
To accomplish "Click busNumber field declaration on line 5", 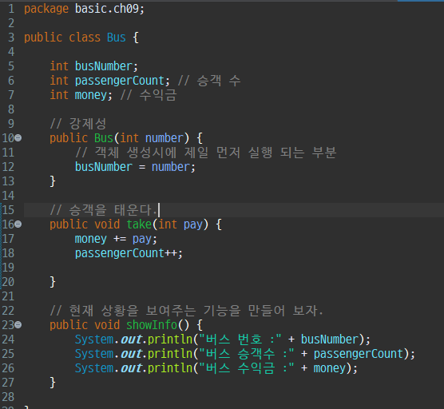I will click(103, 66).
